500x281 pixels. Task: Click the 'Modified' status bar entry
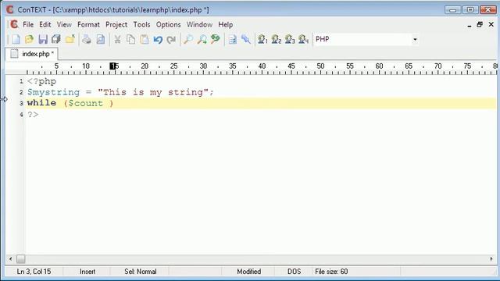(x=248, y=272)
